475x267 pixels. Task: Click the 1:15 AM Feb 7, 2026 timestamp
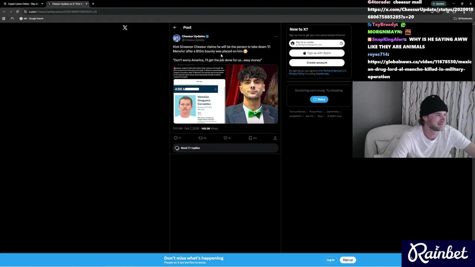click(x=186, y=128)
